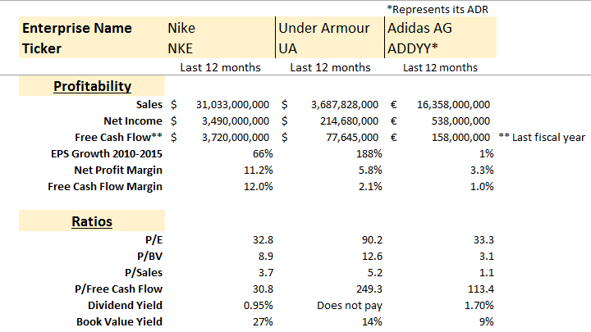
Task: Click the NKE ticker cell
Action: tap(181, 48)
